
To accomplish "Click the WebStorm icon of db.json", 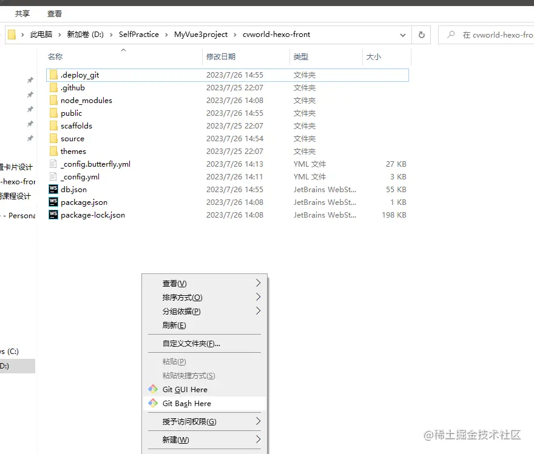I will [x=53, y=189].
